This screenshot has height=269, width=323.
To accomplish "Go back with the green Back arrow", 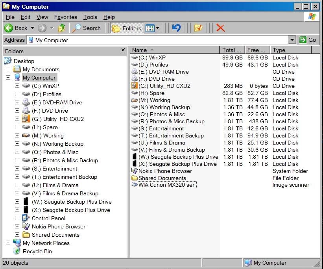I will pyautogui.click(x=9, y=28).
